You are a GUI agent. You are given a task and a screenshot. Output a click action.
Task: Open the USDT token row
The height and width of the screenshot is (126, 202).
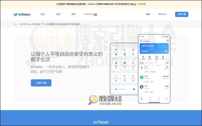coord(154,79)
